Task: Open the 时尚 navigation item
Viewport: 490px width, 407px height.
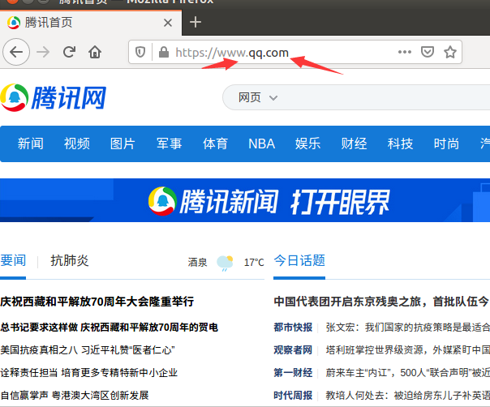Action: coord(446,144)
